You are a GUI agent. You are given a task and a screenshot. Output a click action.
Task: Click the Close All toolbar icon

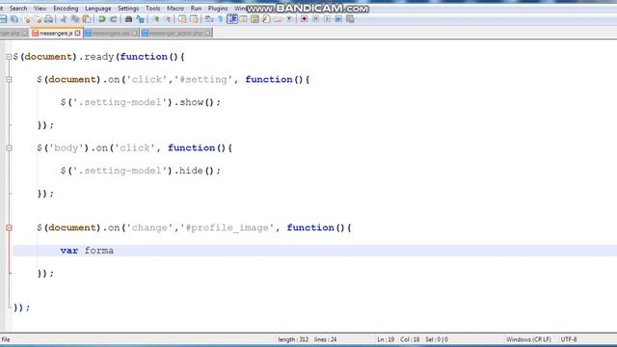click(38, 19)
